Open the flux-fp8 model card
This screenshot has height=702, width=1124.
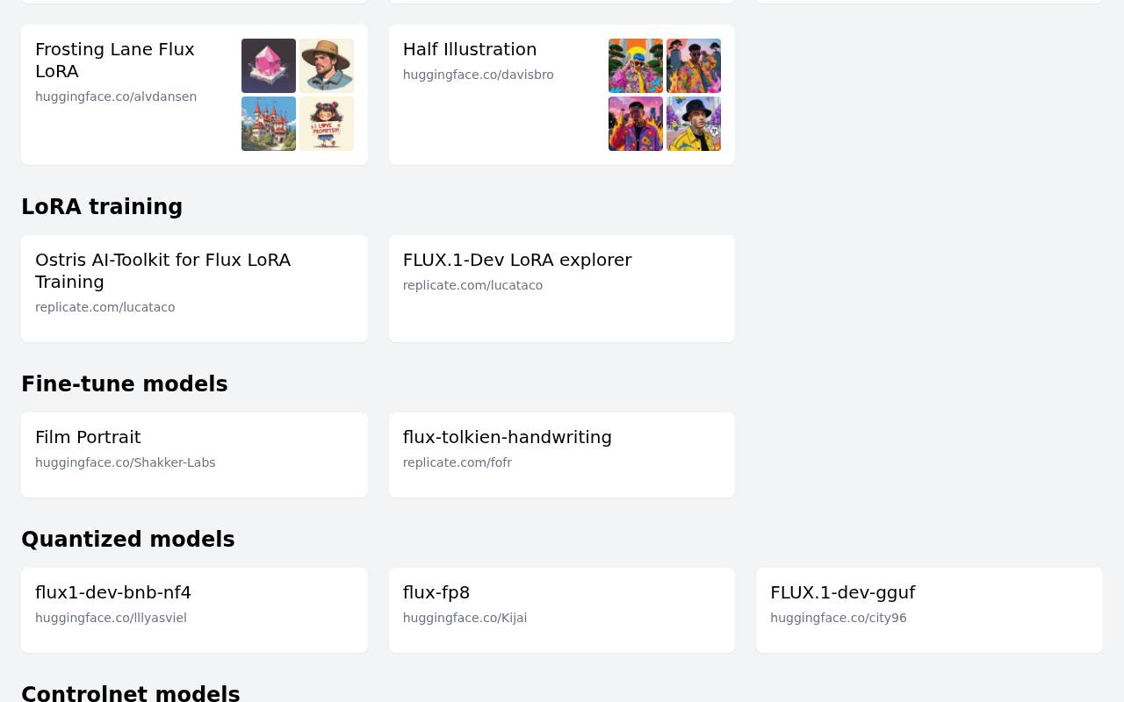pos(562,610)
